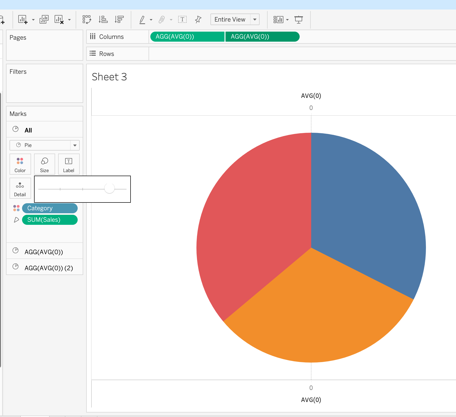Click the Sort Descending icon
The width and height of the screenshot is (456, 417).
[x=119, y=20]
